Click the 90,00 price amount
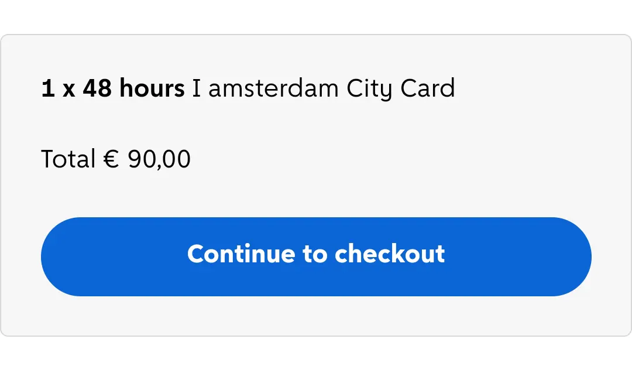Screen dimensions: 632x366 tap(159, 159)
